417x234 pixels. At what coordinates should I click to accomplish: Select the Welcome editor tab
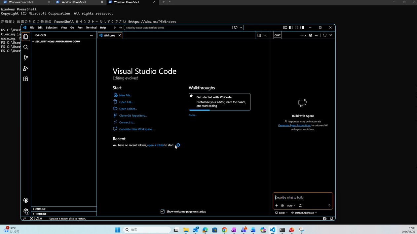click(x=110, y=35)
